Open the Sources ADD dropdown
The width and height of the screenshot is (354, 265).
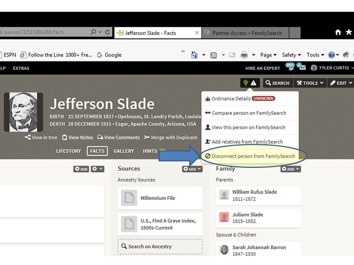click(x=192, y=169)
